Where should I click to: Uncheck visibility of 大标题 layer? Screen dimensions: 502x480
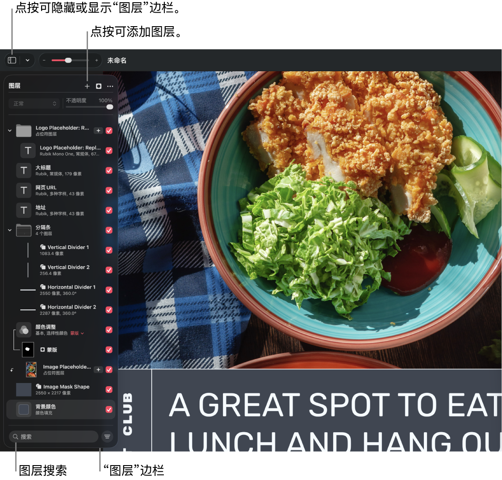coord(109,171)
